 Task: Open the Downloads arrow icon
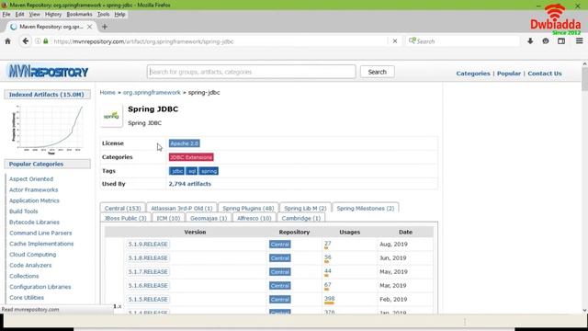(x=530, y=41)
